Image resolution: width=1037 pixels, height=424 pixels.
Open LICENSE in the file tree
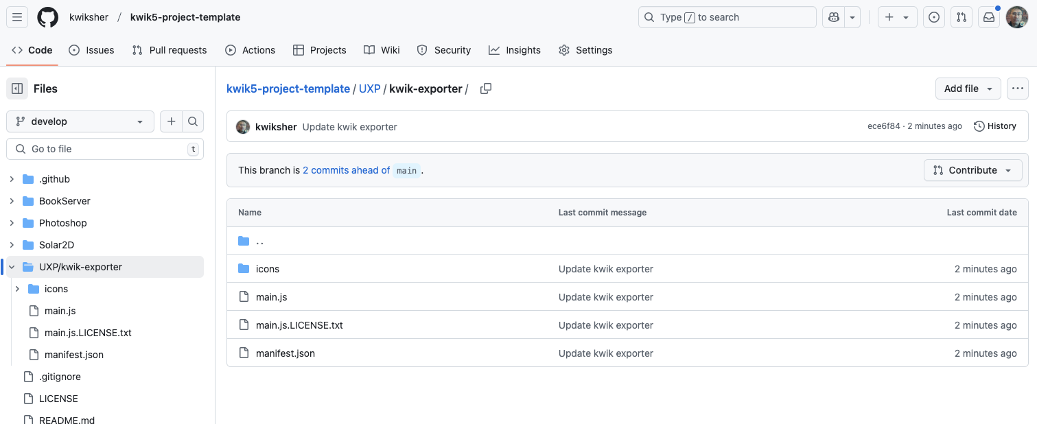coord(58,399)
